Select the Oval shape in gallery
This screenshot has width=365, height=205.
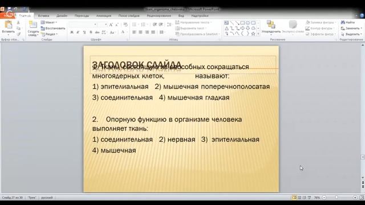click(248, 23)
